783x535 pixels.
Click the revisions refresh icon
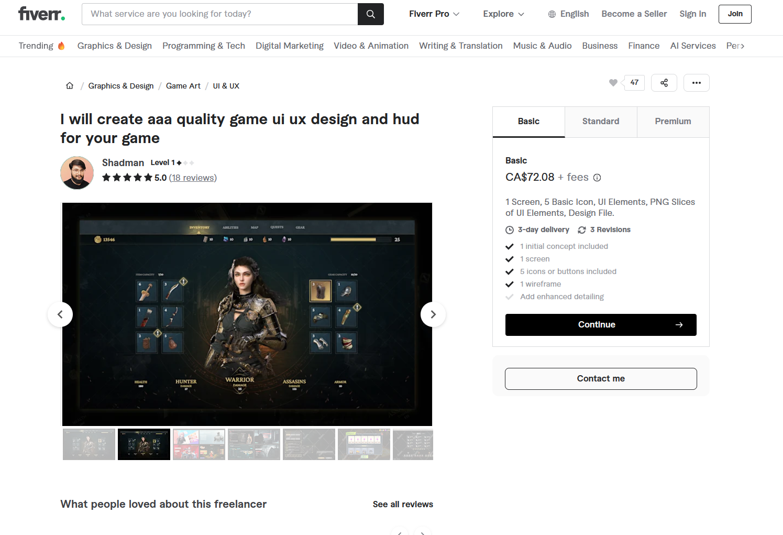coord(582,230)
